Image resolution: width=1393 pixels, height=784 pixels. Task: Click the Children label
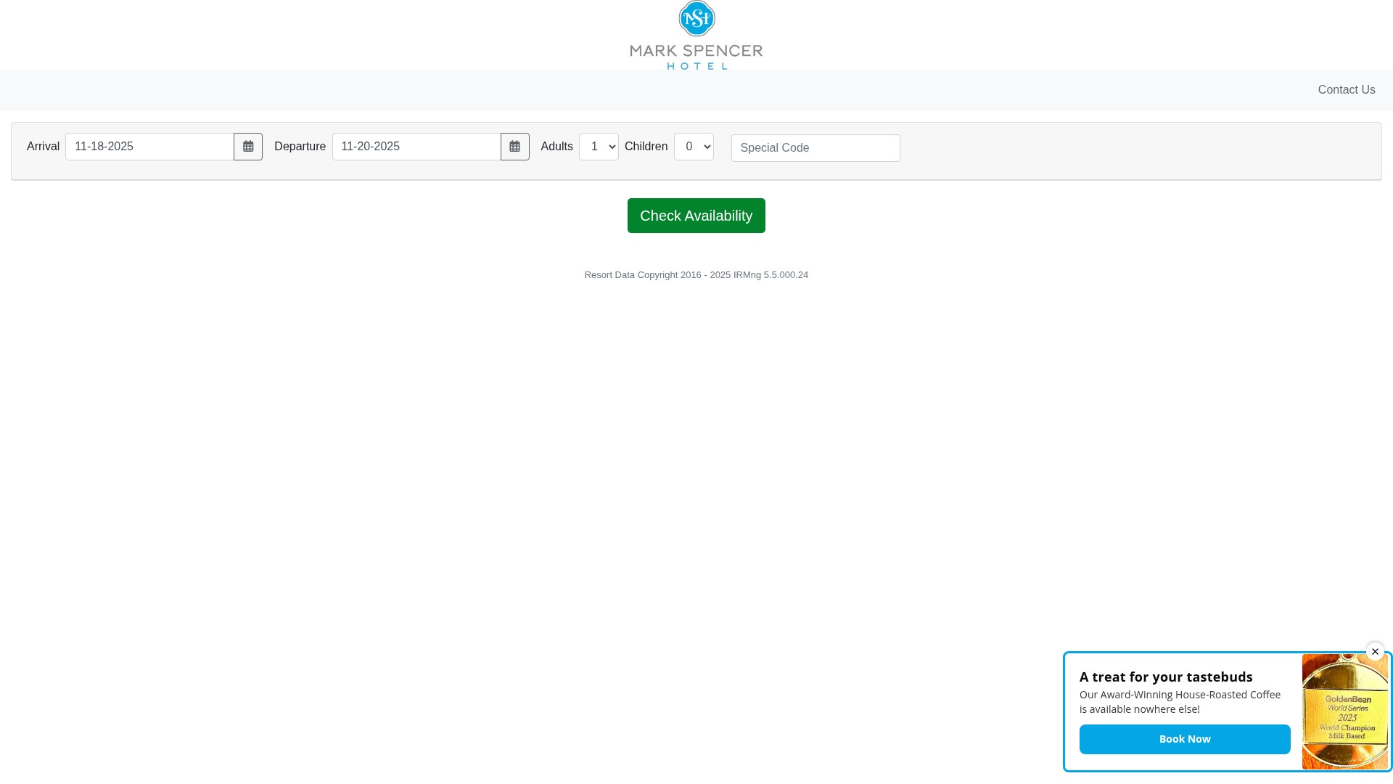[x=646, y=147]
